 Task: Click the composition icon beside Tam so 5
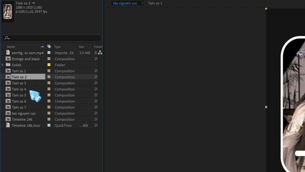[8, 95]
